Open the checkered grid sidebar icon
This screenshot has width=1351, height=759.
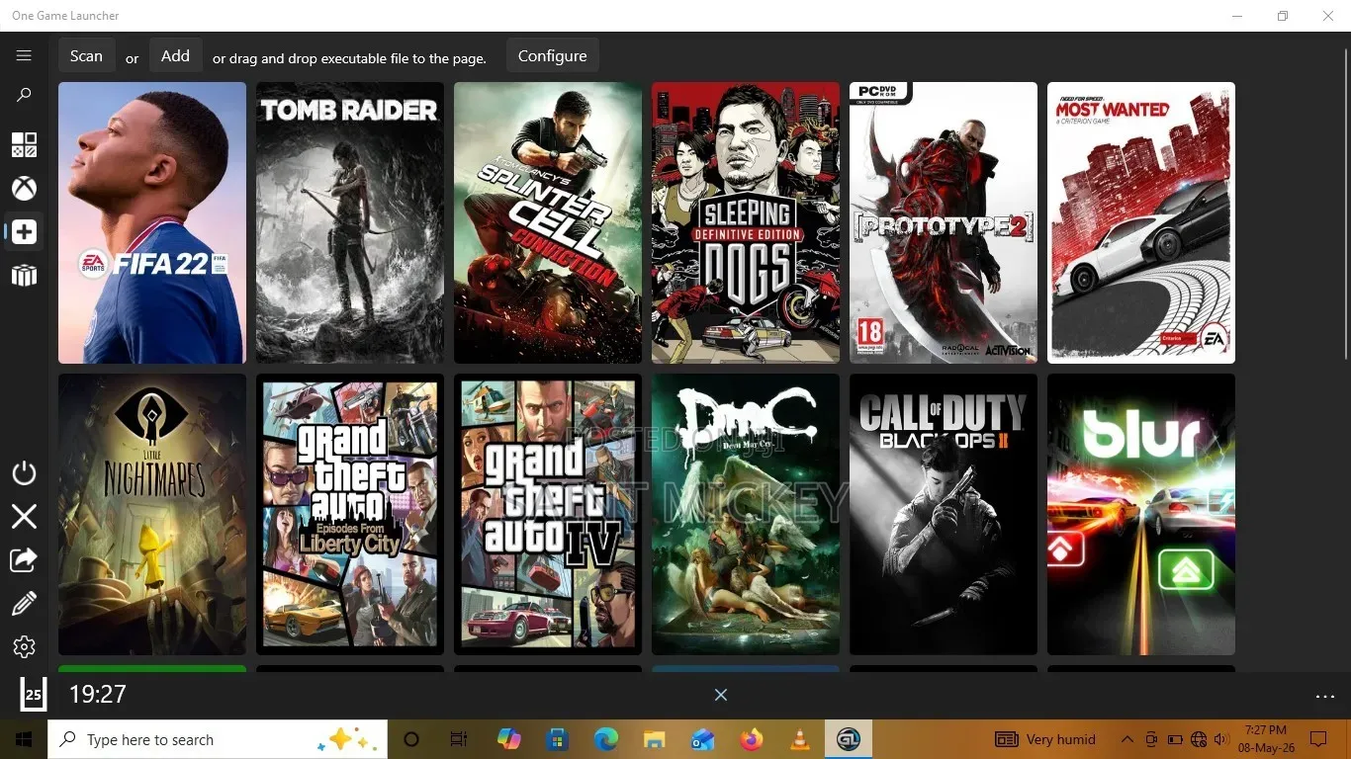(24, 145)
